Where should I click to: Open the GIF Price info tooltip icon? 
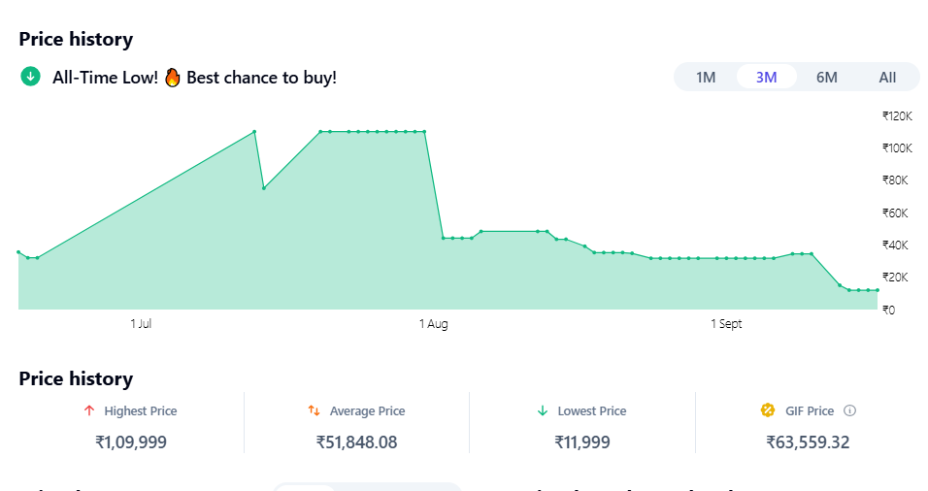850,411
